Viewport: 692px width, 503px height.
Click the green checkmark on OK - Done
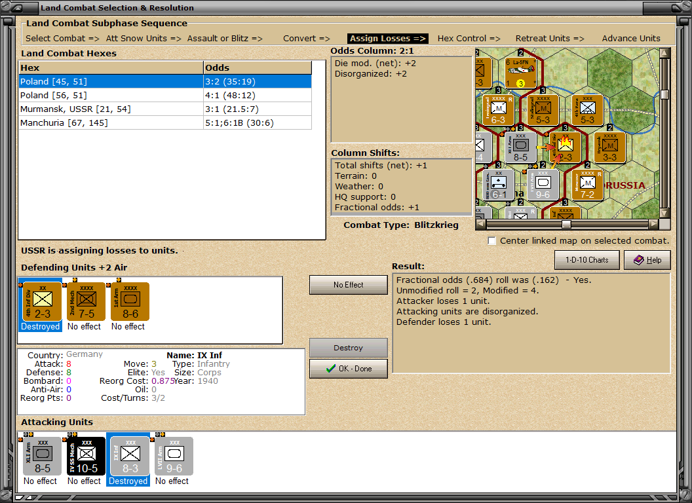(330, 369)
